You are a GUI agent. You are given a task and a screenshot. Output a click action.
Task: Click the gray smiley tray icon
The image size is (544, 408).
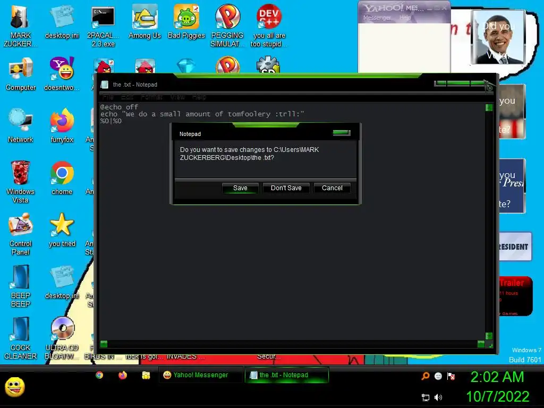pyautogui.click(x=438, y=376)
